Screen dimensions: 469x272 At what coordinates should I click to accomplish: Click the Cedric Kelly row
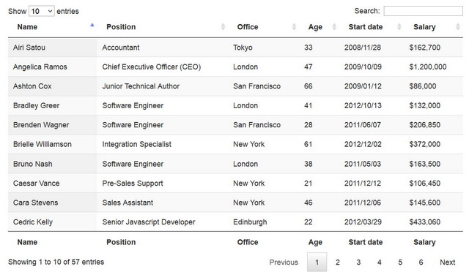click(x=235, y=222)
